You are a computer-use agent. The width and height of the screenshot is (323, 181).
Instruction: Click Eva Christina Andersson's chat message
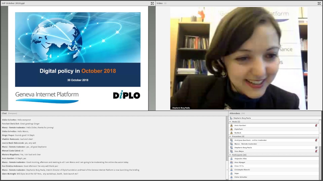30,166
